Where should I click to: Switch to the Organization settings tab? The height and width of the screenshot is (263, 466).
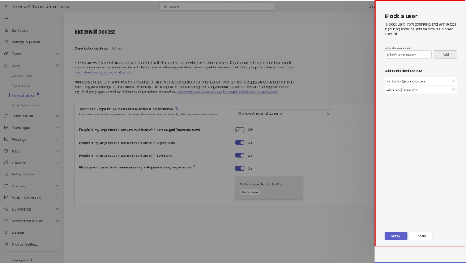point(91,48)
